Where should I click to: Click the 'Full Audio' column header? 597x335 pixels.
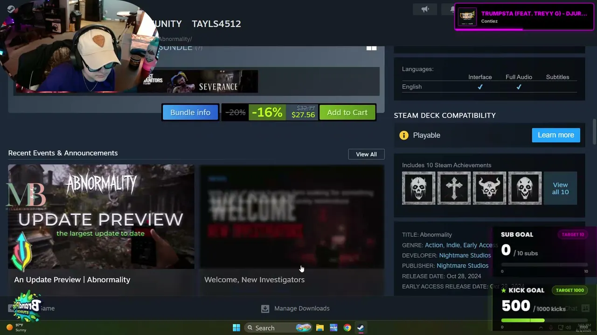[x=519, y=77]
